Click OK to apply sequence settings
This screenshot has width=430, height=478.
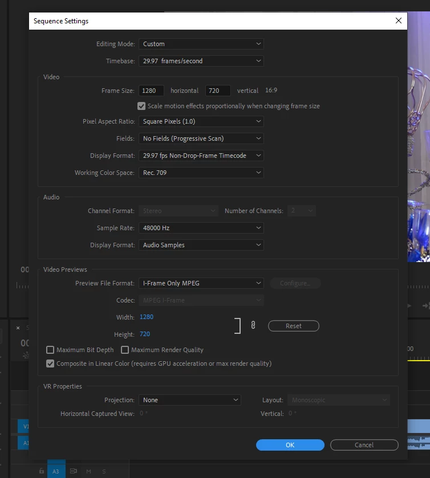click(x=290, y=445)
